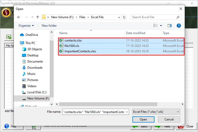
Task: Open dialog help question mark
Action: pyautogui.click(x=179, y=26)
